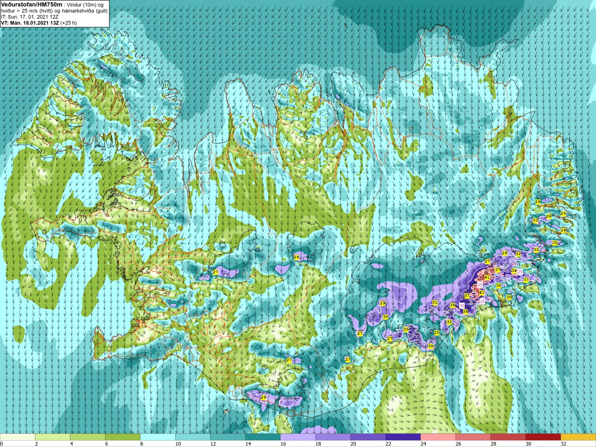The width and height of the screenshot is (596, 447).
Task: Click the yellow 33 gust label
Action: (535, 221)
